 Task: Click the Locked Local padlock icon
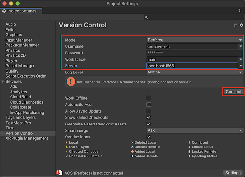point(189,147)
